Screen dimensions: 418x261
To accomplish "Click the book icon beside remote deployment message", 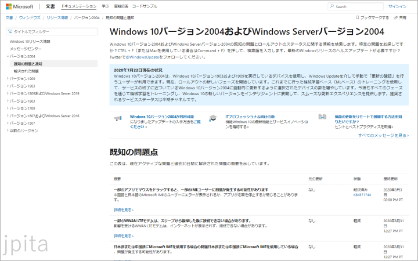I will point(322,117).
